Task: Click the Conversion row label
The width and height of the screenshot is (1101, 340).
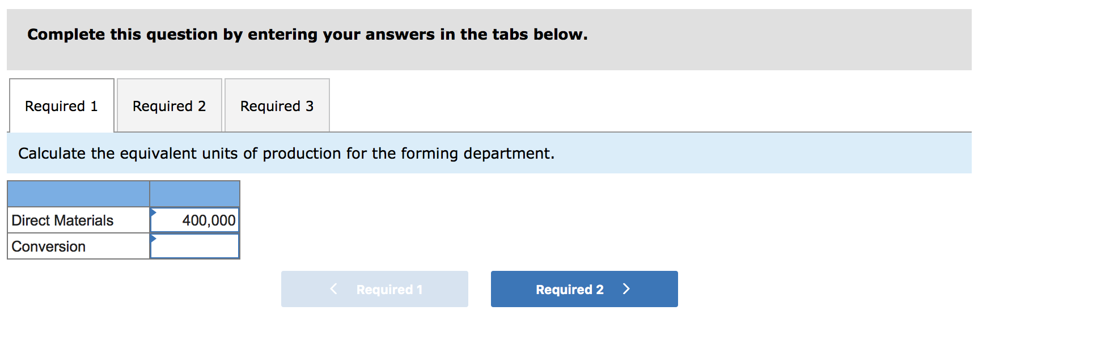Action: pyautogui.click(x=48, y=246)
